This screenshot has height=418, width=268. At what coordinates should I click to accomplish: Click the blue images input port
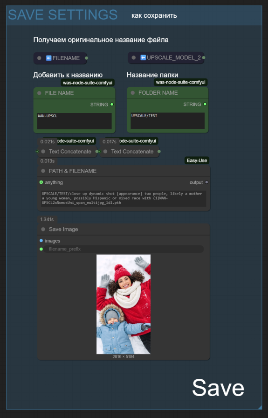coord(41,241)
